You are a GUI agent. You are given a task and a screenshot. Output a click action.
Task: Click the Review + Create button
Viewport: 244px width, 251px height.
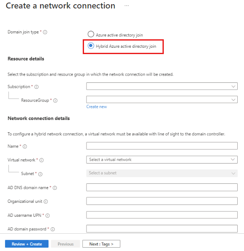click(27, 244)
